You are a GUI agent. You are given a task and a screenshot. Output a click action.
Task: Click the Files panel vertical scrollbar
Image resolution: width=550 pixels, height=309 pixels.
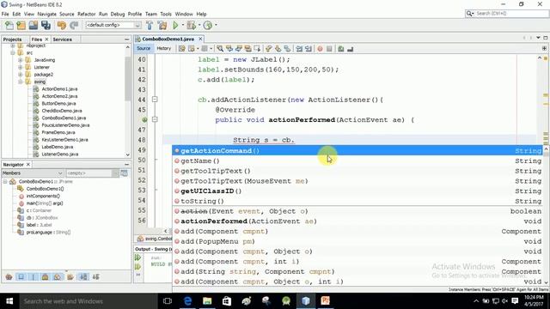(x=128, y=100)
